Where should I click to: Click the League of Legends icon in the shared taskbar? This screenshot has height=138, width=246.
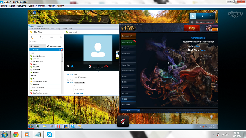click(66, 126)
